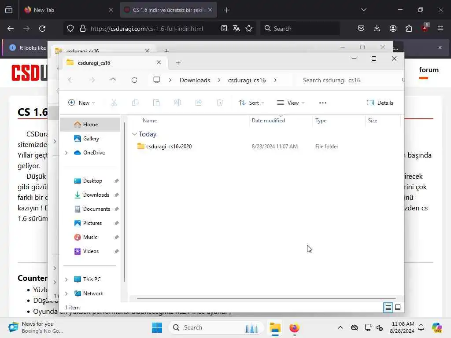Go forward in File Explorer

tap(92, 80)
